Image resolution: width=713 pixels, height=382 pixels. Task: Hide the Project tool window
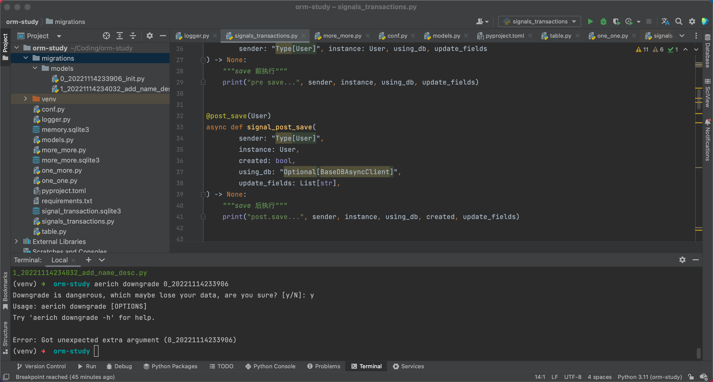click(163, 36)
